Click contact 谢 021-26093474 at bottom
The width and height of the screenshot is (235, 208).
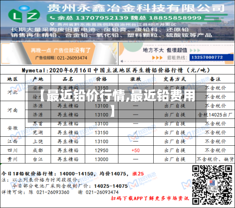pos(98,192)
